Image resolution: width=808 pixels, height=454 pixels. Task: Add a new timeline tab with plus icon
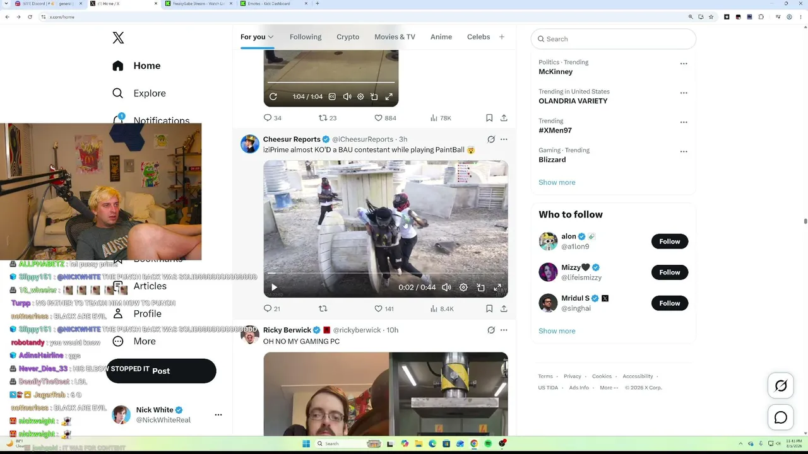coord(502,37)
